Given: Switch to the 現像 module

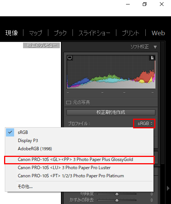Looking at the screenshot, I should coord(12,33).
